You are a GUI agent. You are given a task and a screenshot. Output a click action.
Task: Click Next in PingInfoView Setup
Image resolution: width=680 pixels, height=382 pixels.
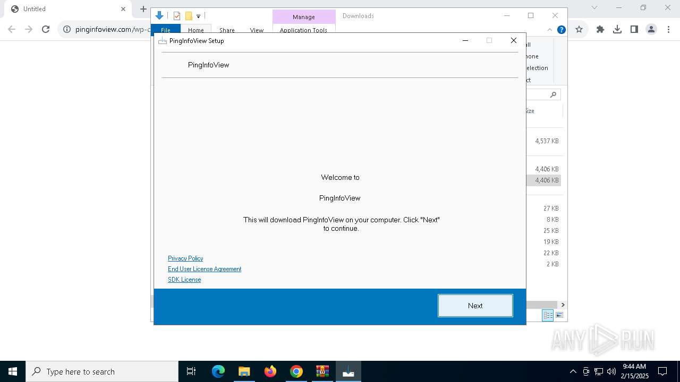coord(475,306)
